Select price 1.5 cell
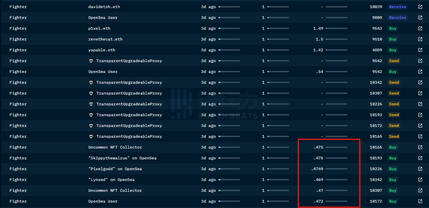This screenshot has width=429, height=208. coord(319,39)
